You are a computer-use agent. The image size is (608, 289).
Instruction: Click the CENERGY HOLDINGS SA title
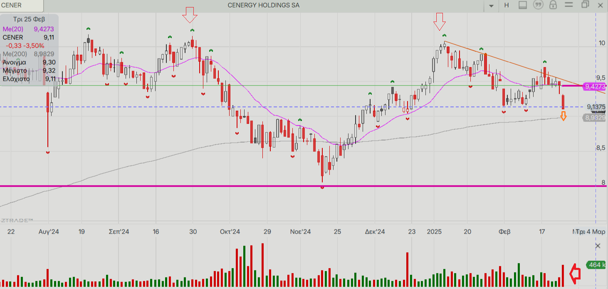click(x=264, y=5)
